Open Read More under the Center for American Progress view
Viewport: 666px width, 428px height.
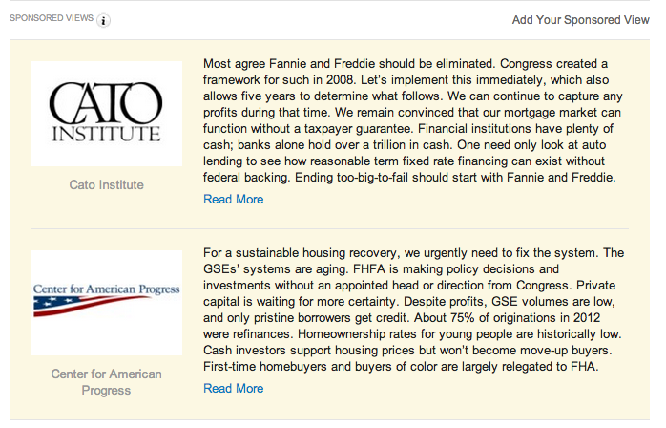[x=233, y=389]
